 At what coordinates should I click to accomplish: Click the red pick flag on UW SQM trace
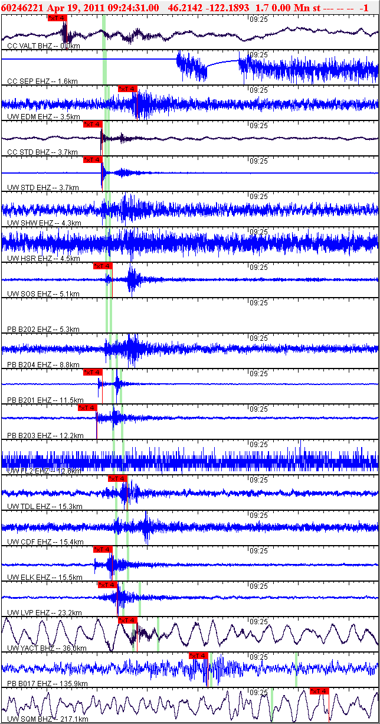318,691
